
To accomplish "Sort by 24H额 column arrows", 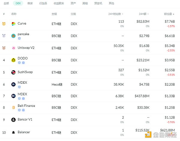I will click(148, 14).
